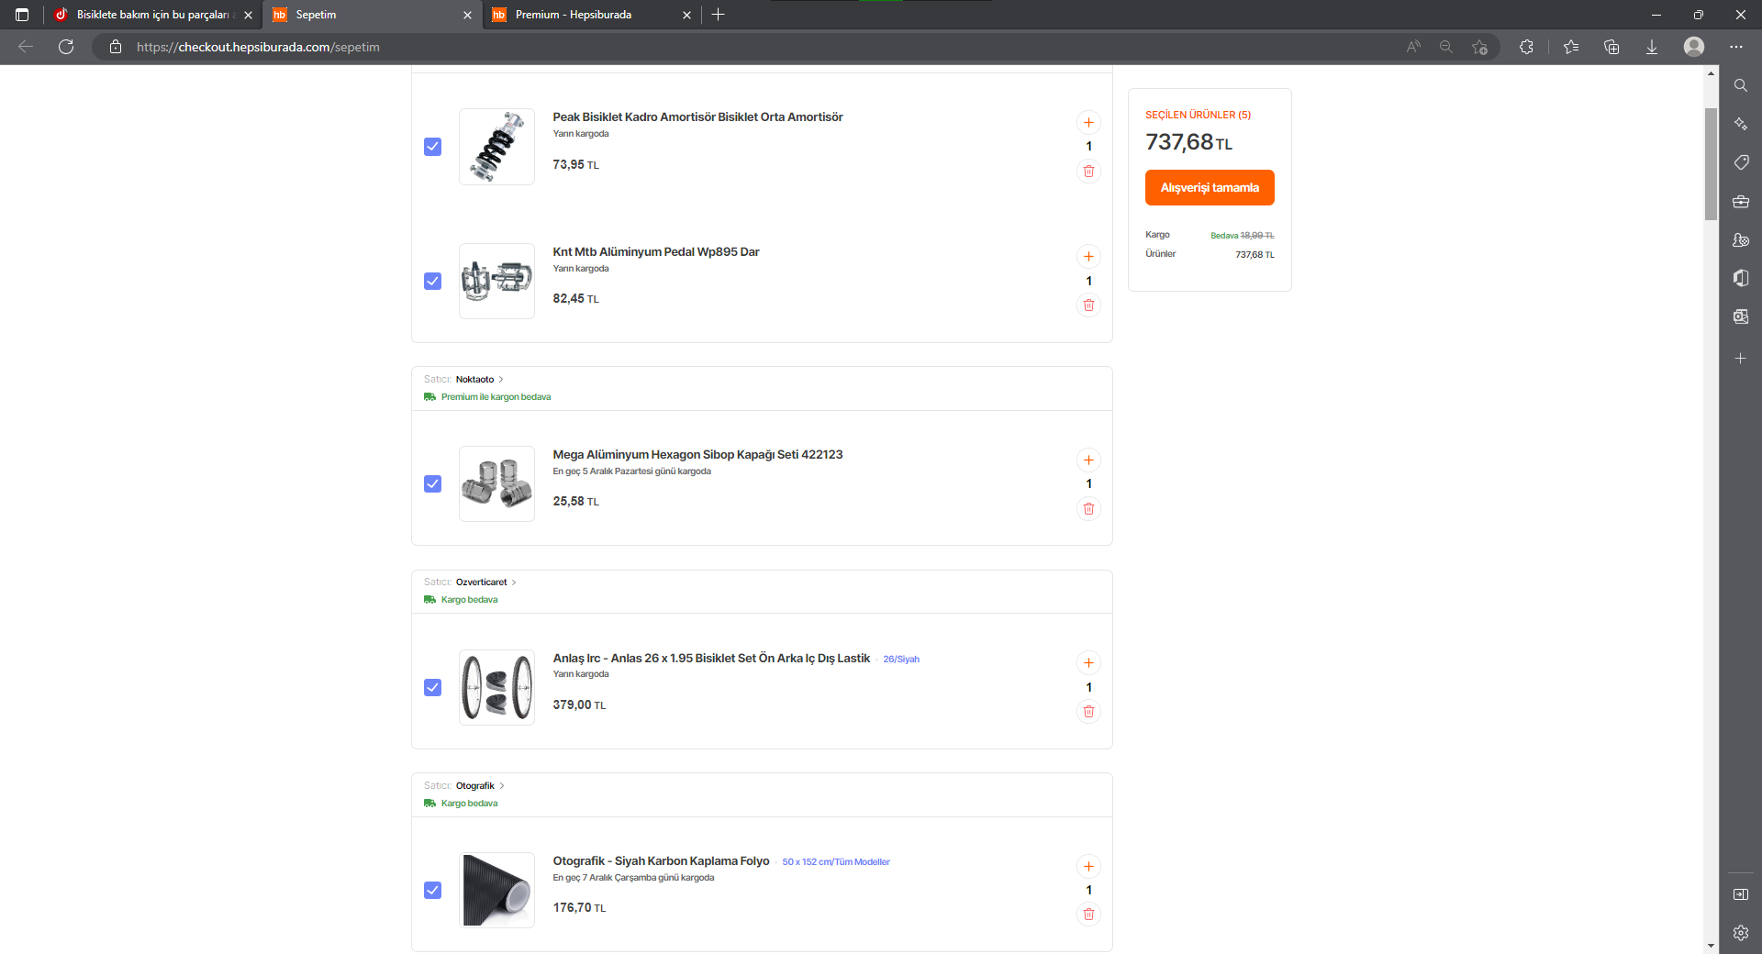This screenshot has height=954, width=1762.
Task: Open a new browser tab
Action: pos(719,15)
